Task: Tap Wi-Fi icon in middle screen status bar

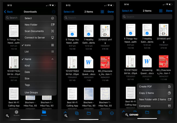Action: [x=109, y=5]
